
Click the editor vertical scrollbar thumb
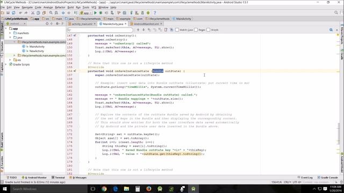tap(339, 133)
